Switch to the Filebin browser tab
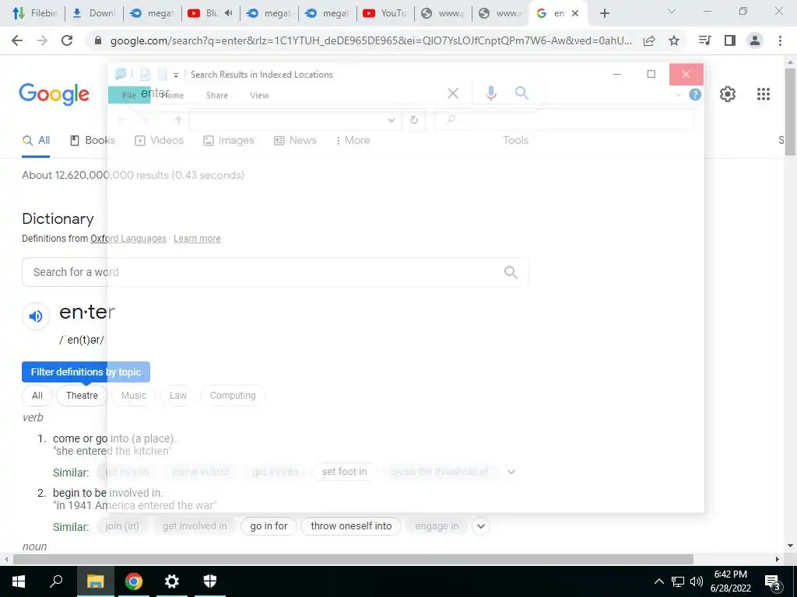 [33, 14]
